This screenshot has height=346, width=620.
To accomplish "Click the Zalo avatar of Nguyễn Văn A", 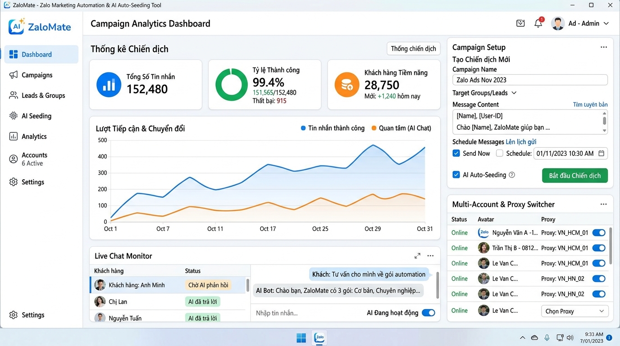I will pyautogui.click(x=483, y=233).
